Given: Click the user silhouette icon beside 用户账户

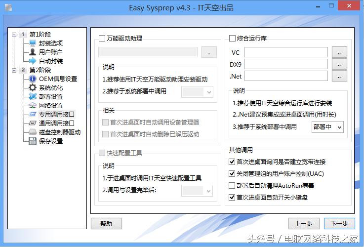Looking at the screenshot, I should pos(33,52).
